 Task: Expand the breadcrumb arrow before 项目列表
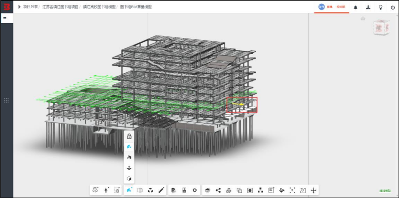pyautogui.click(x=19, y=7)
